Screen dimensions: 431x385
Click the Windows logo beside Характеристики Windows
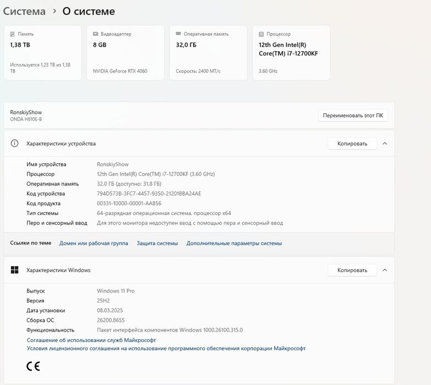click(x=14, y=270)
